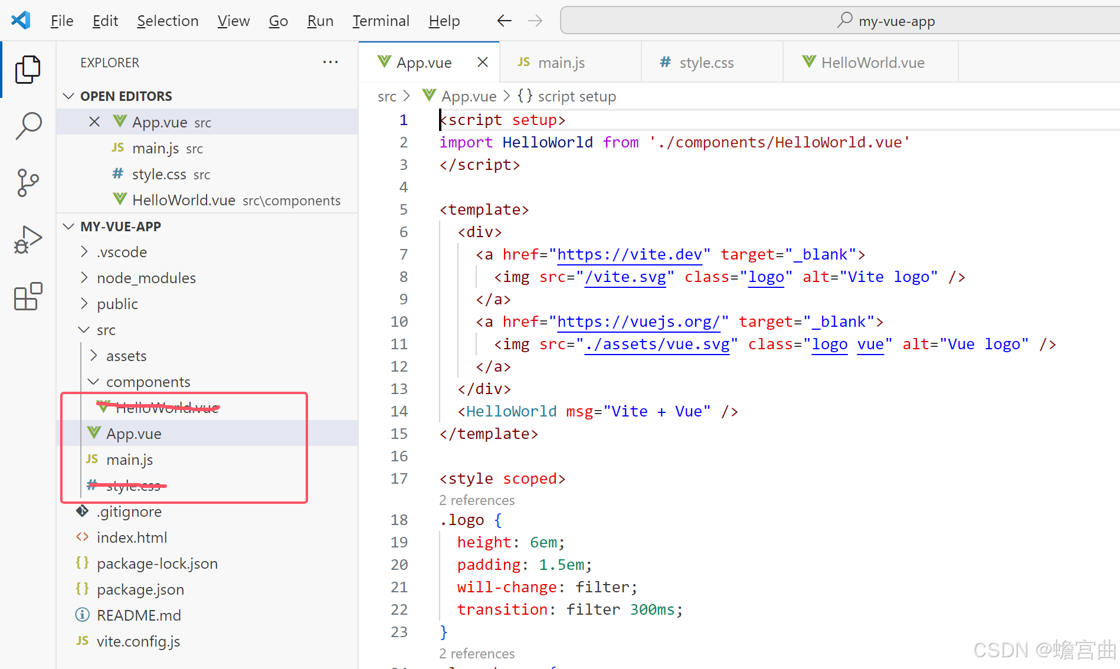Click line number 14 in gutter

point(399,411)
